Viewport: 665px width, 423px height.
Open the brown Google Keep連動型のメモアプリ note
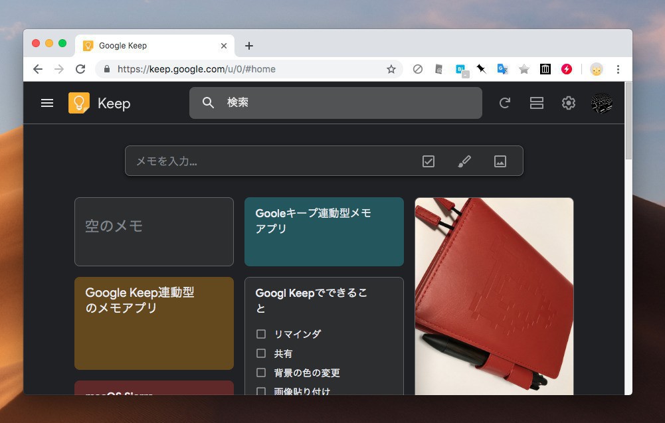tap(154, 323)
